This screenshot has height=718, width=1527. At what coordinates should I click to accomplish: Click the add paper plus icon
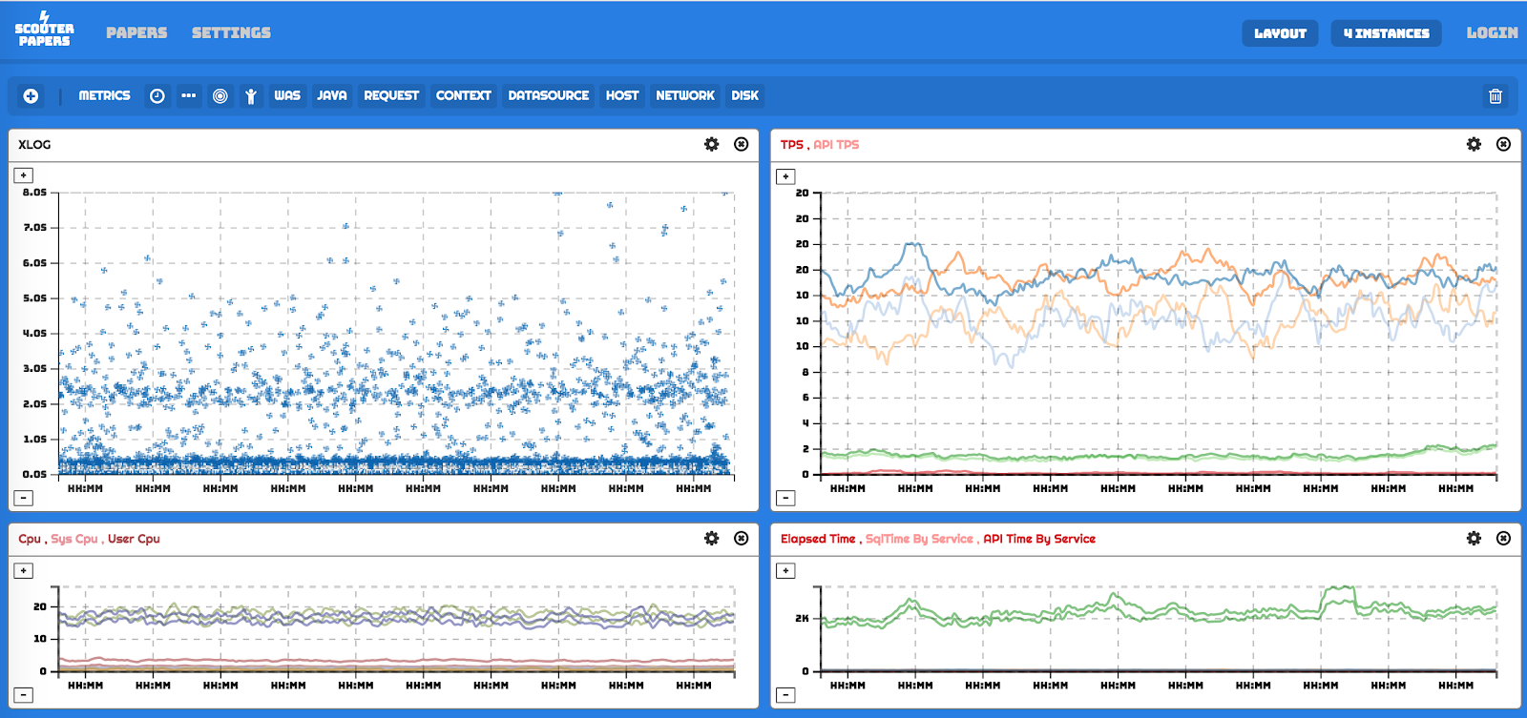31,95
